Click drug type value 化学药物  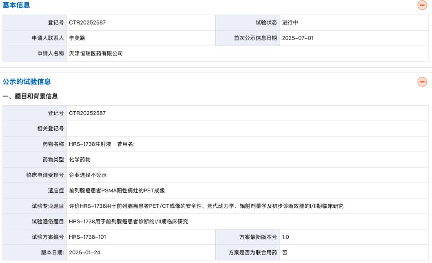click(80, 160)
